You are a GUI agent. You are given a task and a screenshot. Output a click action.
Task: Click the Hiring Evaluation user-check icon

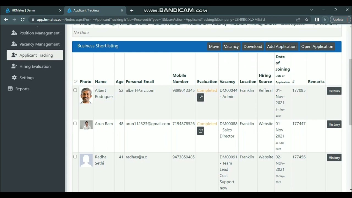[x=14, y=66]
